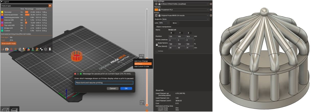Click the scale factor lock icon

[156, 45]
